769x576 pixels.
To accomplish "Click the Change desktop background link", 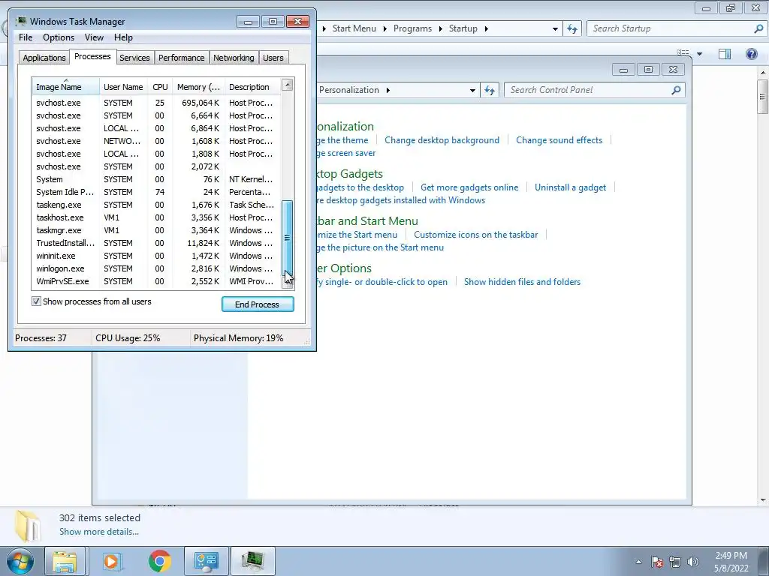I will (442, 140).
